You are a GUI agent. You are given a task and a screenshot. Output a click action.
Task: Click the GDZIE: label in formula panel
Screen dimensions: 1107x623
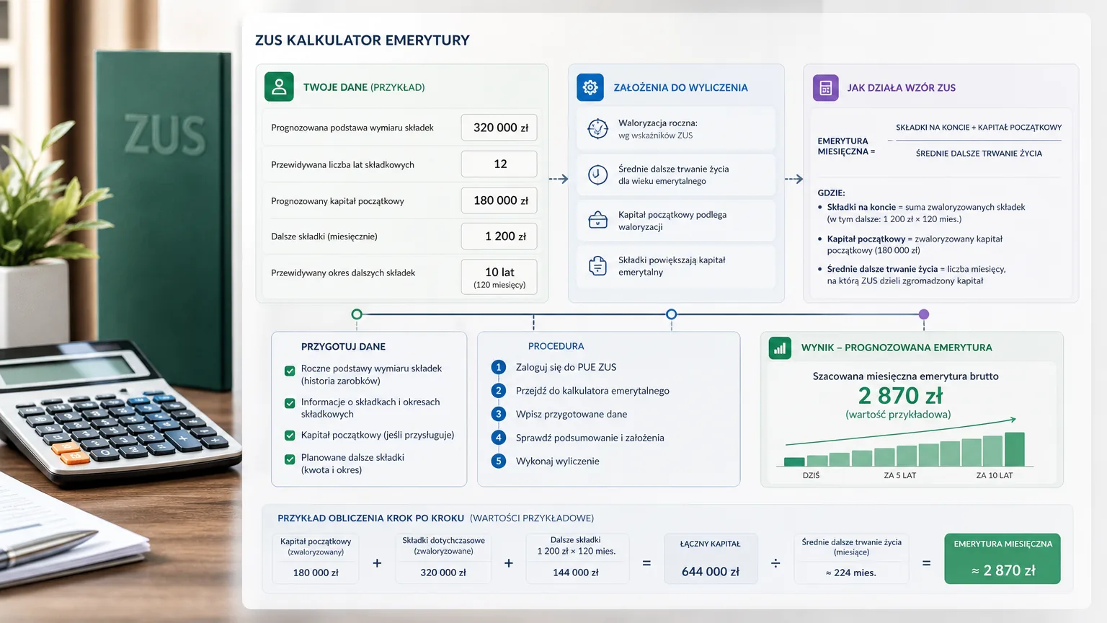831,193
